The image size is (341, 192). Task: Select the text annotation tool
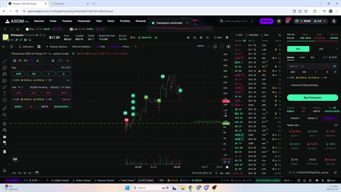click(5, 93)
